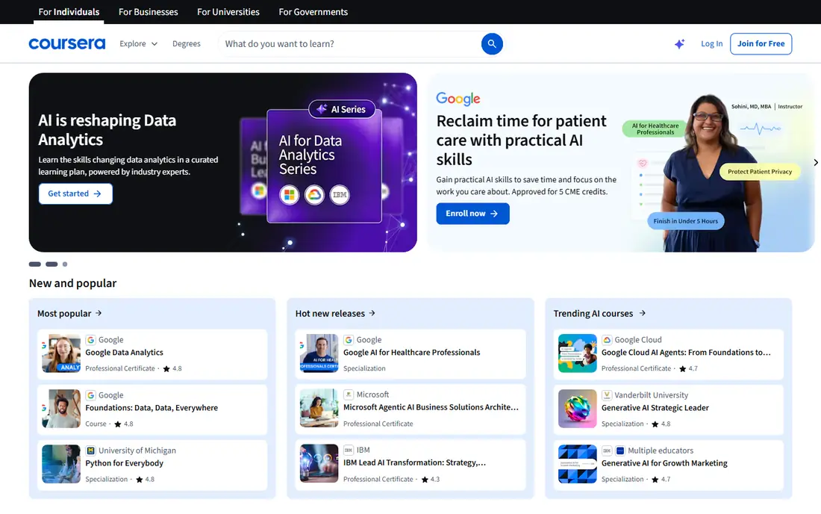Open Microsoft Agentic AI course thumbnail
Viewport: 821px width, 514px height.
tap(319, 408)
